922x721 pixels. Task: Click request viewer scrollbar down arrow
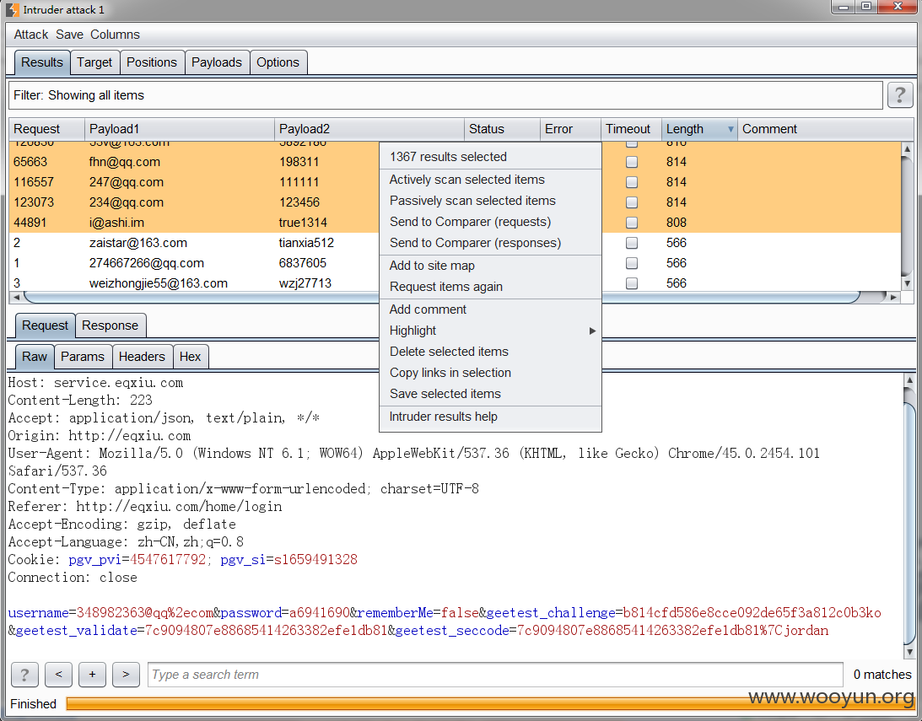[909, 652]
